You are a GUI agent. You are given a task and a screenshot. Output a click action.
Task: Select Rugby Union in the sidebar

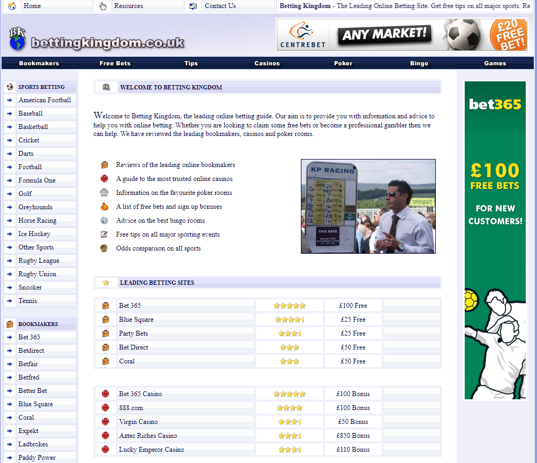click(37, 274)
